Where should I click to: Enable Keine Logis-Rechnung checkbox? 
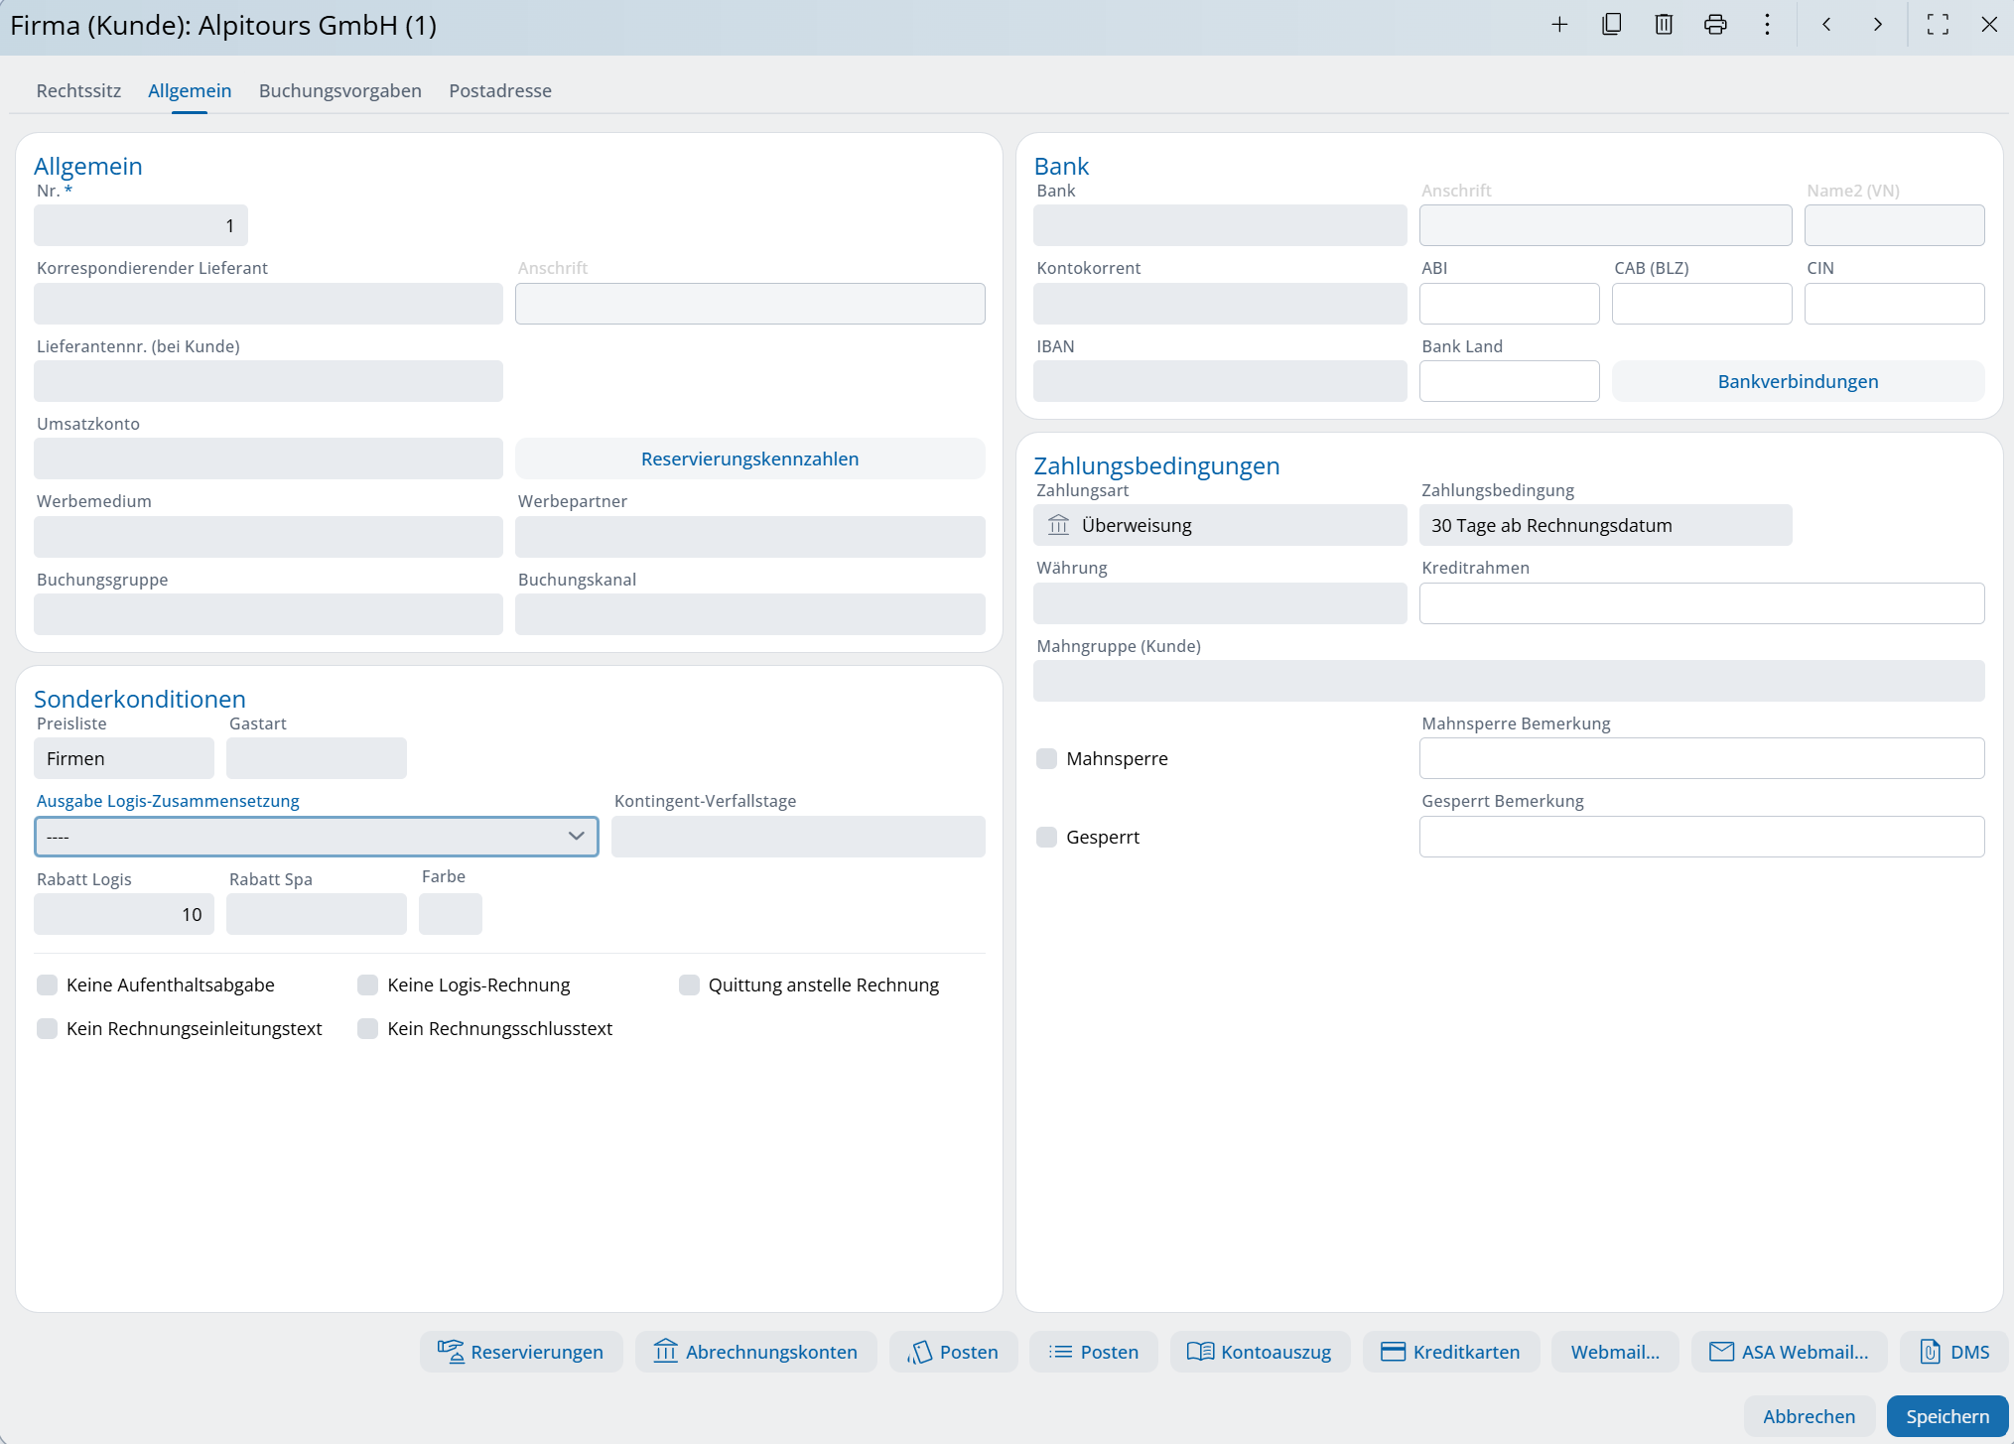click(x=367, y=985)
